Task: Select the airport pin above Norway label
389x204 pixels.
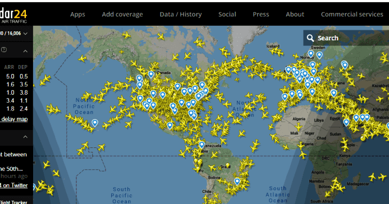Action: pos(311,53)
